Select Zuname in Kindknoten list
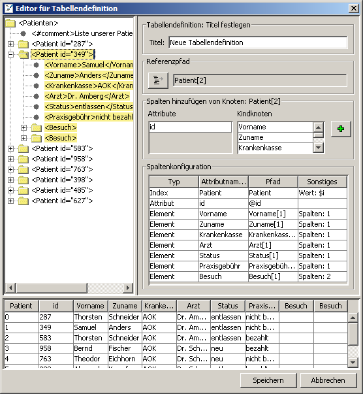Screen dimensions: 363x394 coord(275,137)
